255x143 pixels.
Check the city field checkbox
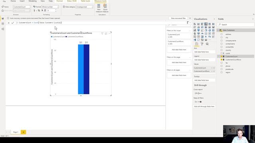tap(222, 37)
